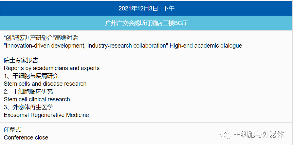Select Exosomal Regenerative Medicine text

tap(46, 115)
